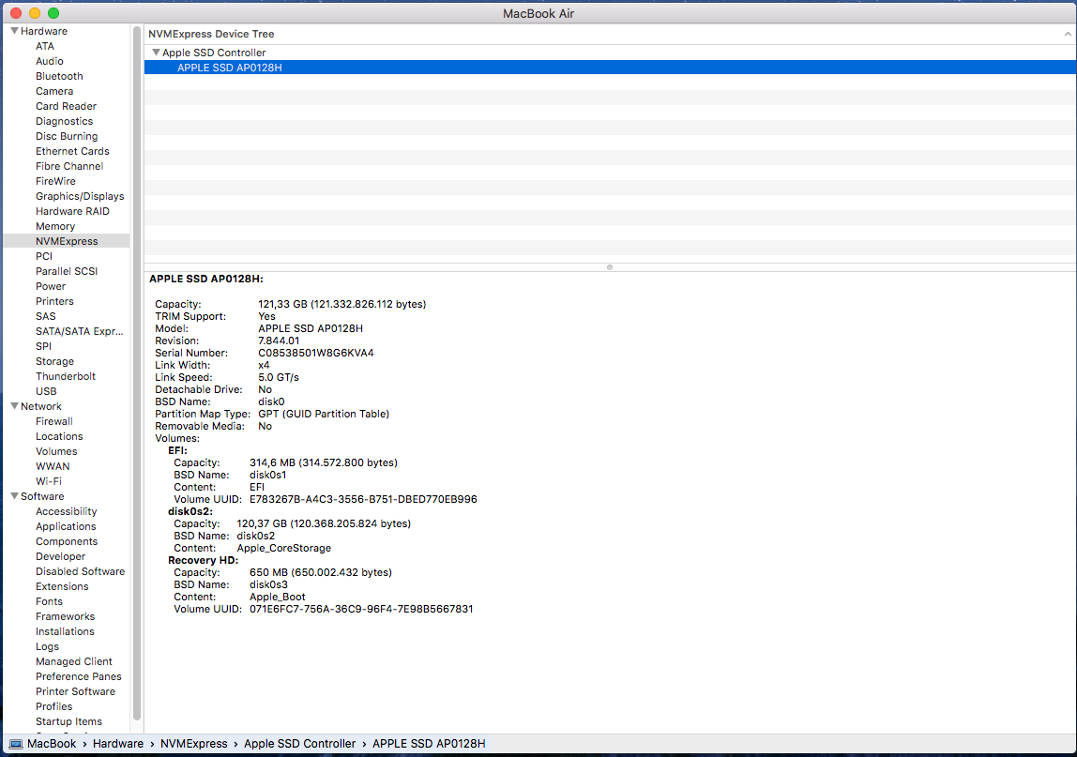The image size is (1077, 757).
Task: Select Thunderbolt entry
Action: (x=66, y=376)
